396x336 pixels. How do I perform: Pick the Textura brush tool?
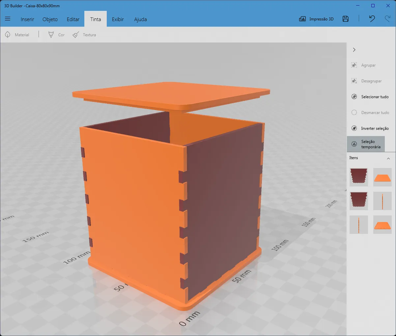84,35
